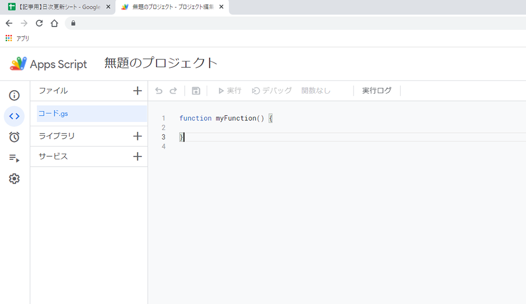Click the browser address bar field
This screenshot has width=526, height=304.
(x=295, y=23)
